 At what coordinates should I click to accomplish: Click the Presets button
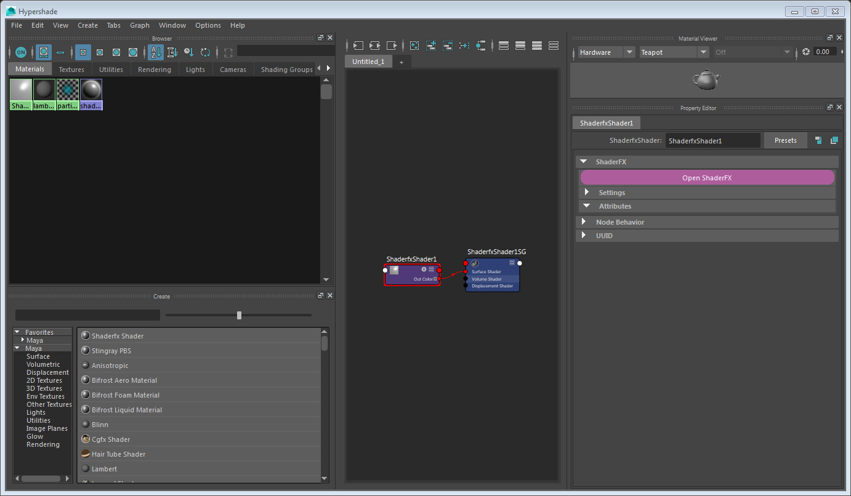785,140
